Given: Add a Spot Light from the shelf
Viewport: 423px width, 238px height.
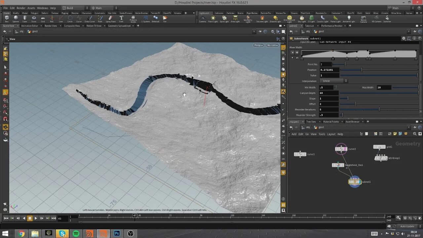Looking at the screenshot, I should coord(224,19).
